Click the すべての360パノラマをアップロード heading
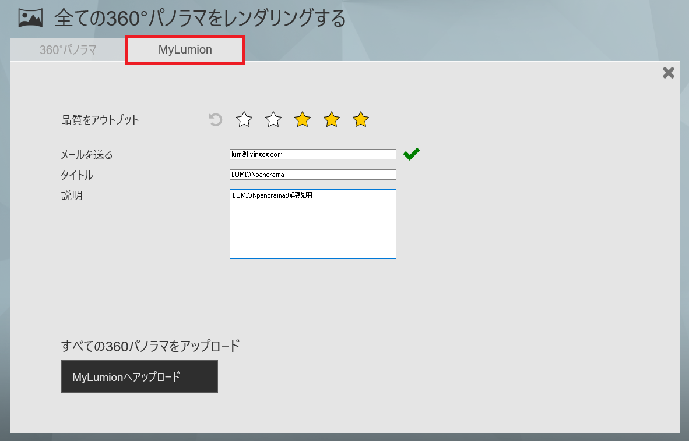The width and height of the screenshot is (689, 441). 150,346
